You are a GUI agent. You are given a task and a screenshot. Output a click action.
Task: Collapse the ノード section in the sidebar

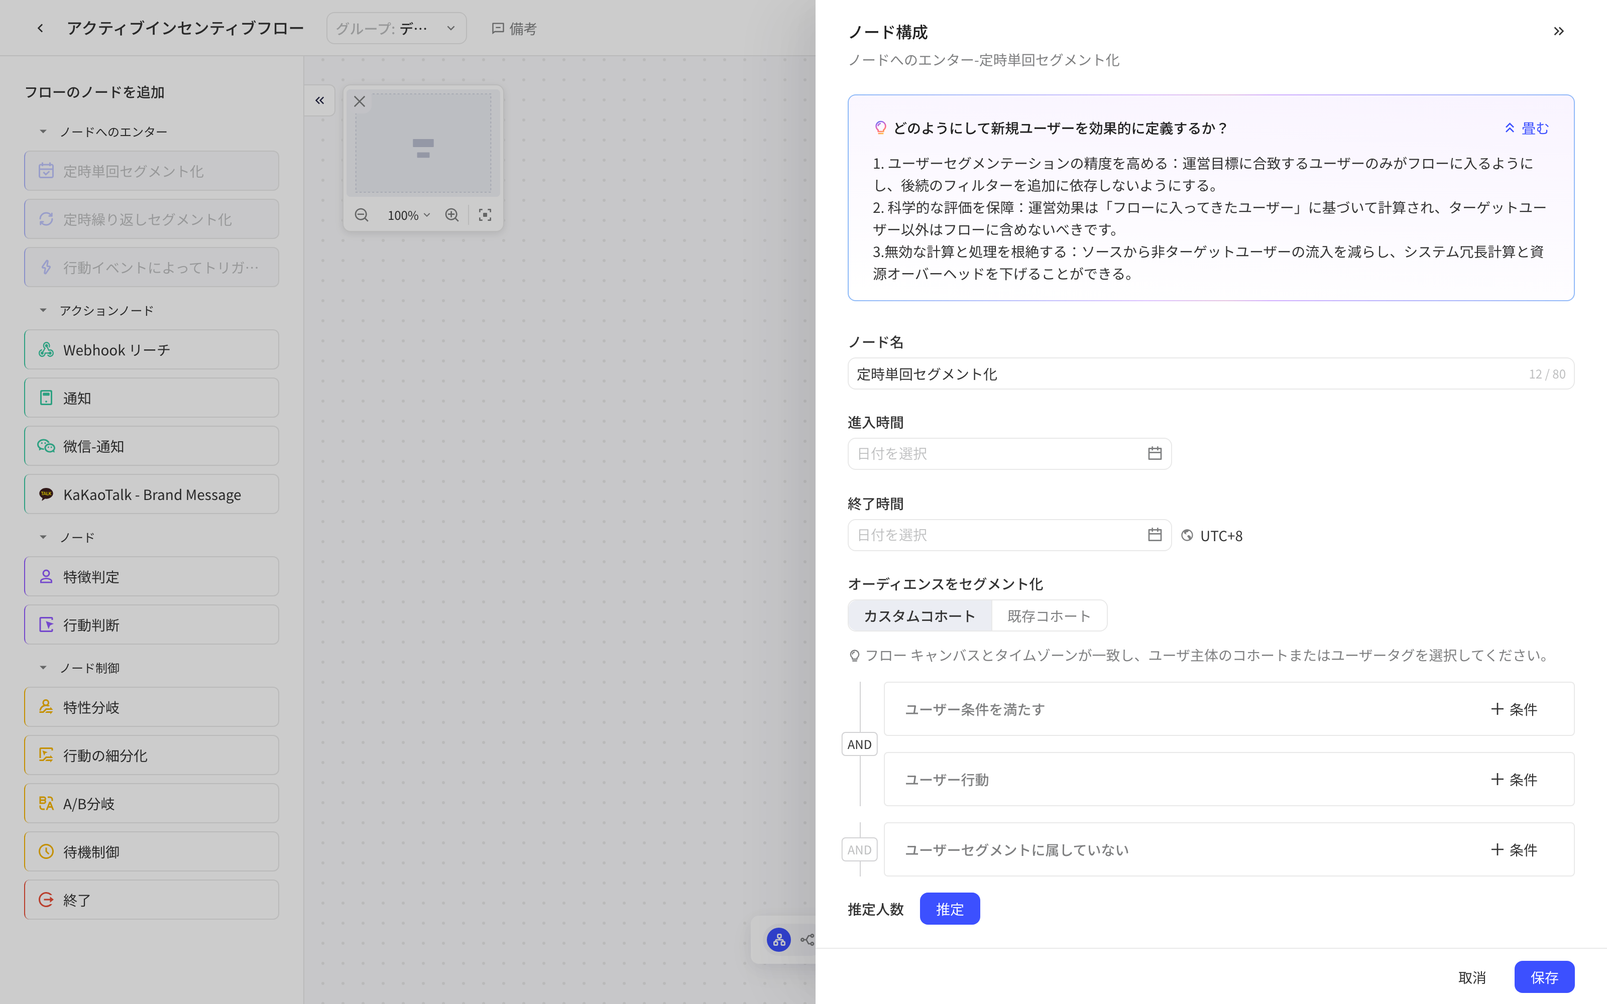pyautogui.click(x=43, y=537)
